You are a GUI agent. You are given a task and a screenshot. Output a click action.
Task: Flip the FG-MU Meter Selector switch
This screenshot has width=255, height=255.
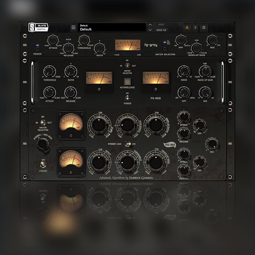coord(43,122)
